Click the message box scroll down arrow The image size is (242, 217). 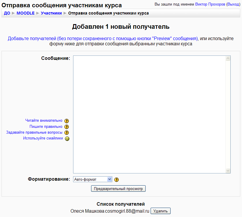point(228,171)
